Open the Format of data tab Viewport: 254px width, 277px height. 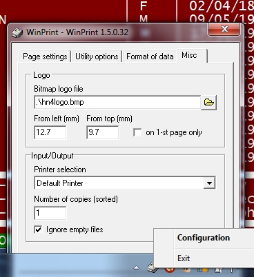coord(150,57)
